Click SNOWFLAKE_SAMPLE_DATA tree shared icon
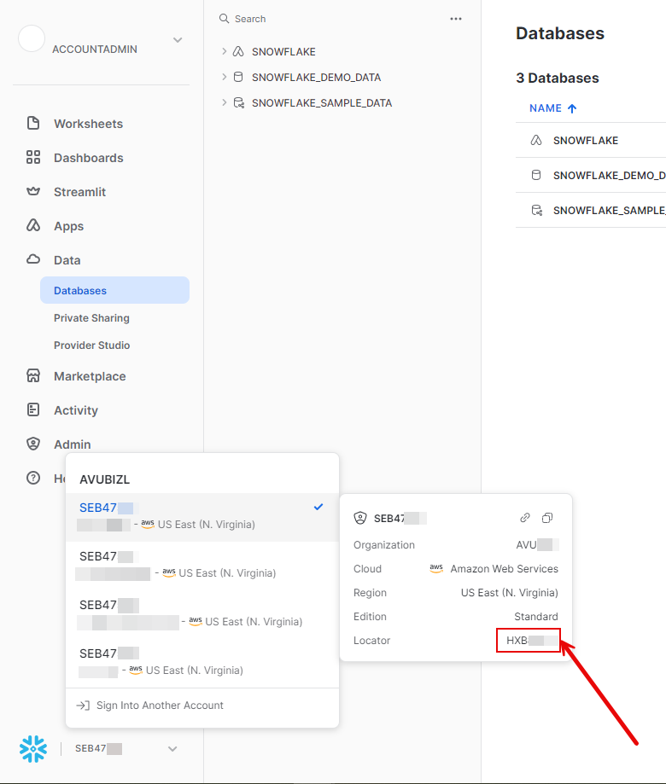 tap(239, 102)
